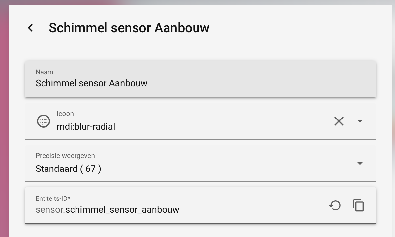The width and height of the screenshot is (395, 237).
Task: Select the 'Standaard ( 67 )' precision value
Action: click(x=68, y=169)
